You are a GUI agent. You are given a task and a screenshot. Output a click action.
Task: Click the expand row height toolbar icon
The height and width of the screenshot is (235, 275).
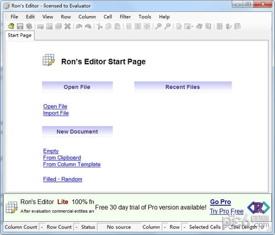coord(138,27)
